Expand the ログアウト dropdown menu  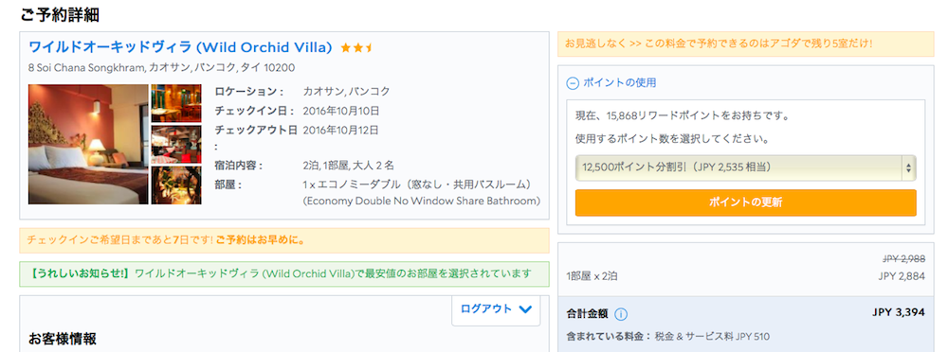[x=496, y=309]
